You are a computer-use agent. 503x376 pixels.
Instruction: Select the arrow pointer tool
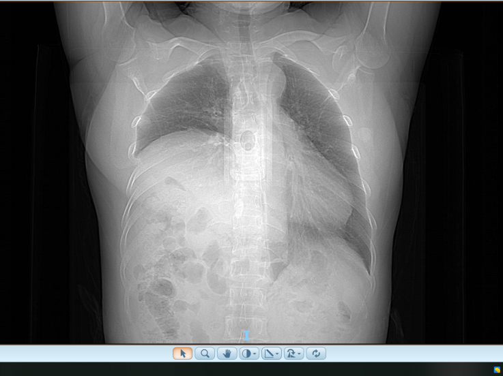(x=182, y=354)
